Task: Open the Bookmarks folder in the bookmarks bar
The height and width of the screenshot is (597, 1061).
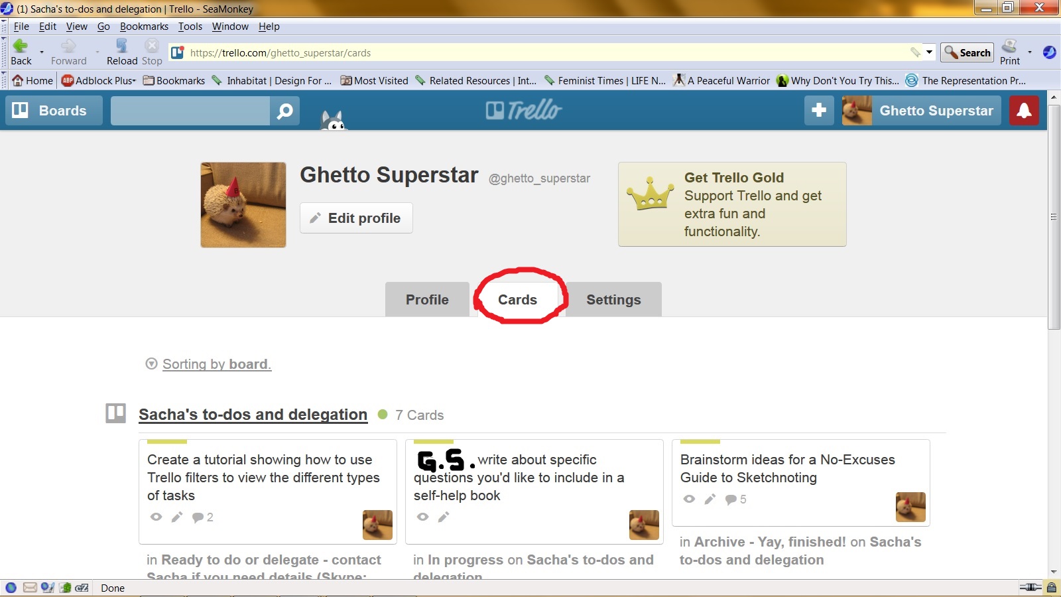Action: tap(174, 80)
